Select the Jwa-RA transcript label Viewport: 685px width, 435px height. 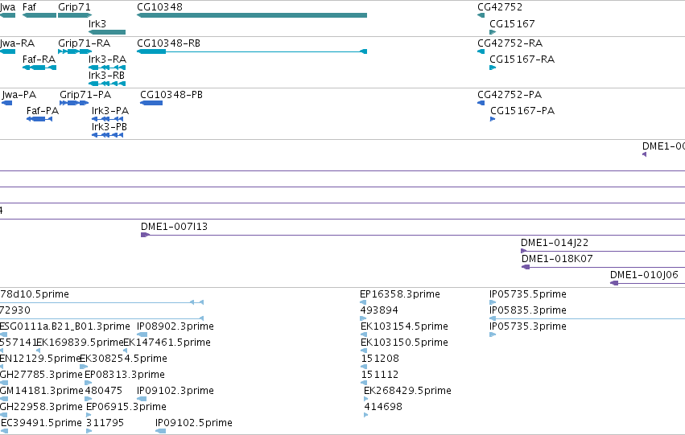(17, 43)
